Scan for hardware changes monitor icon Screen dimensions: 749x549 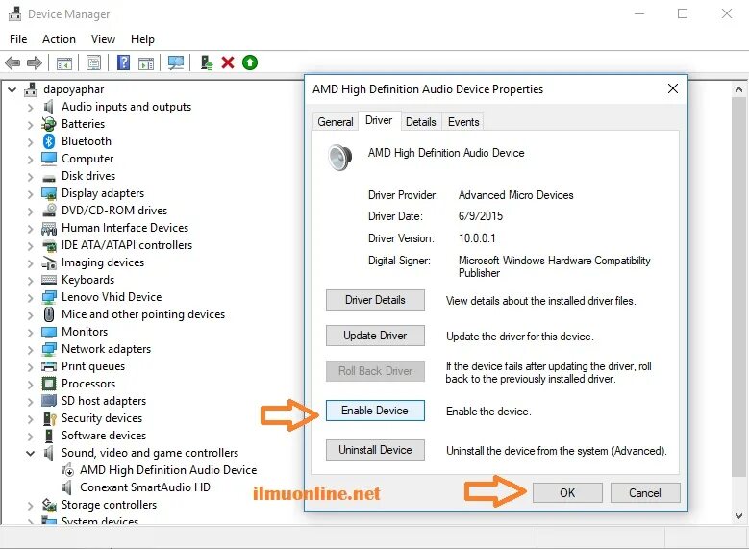pyautogui.click(x=175, y=62)
